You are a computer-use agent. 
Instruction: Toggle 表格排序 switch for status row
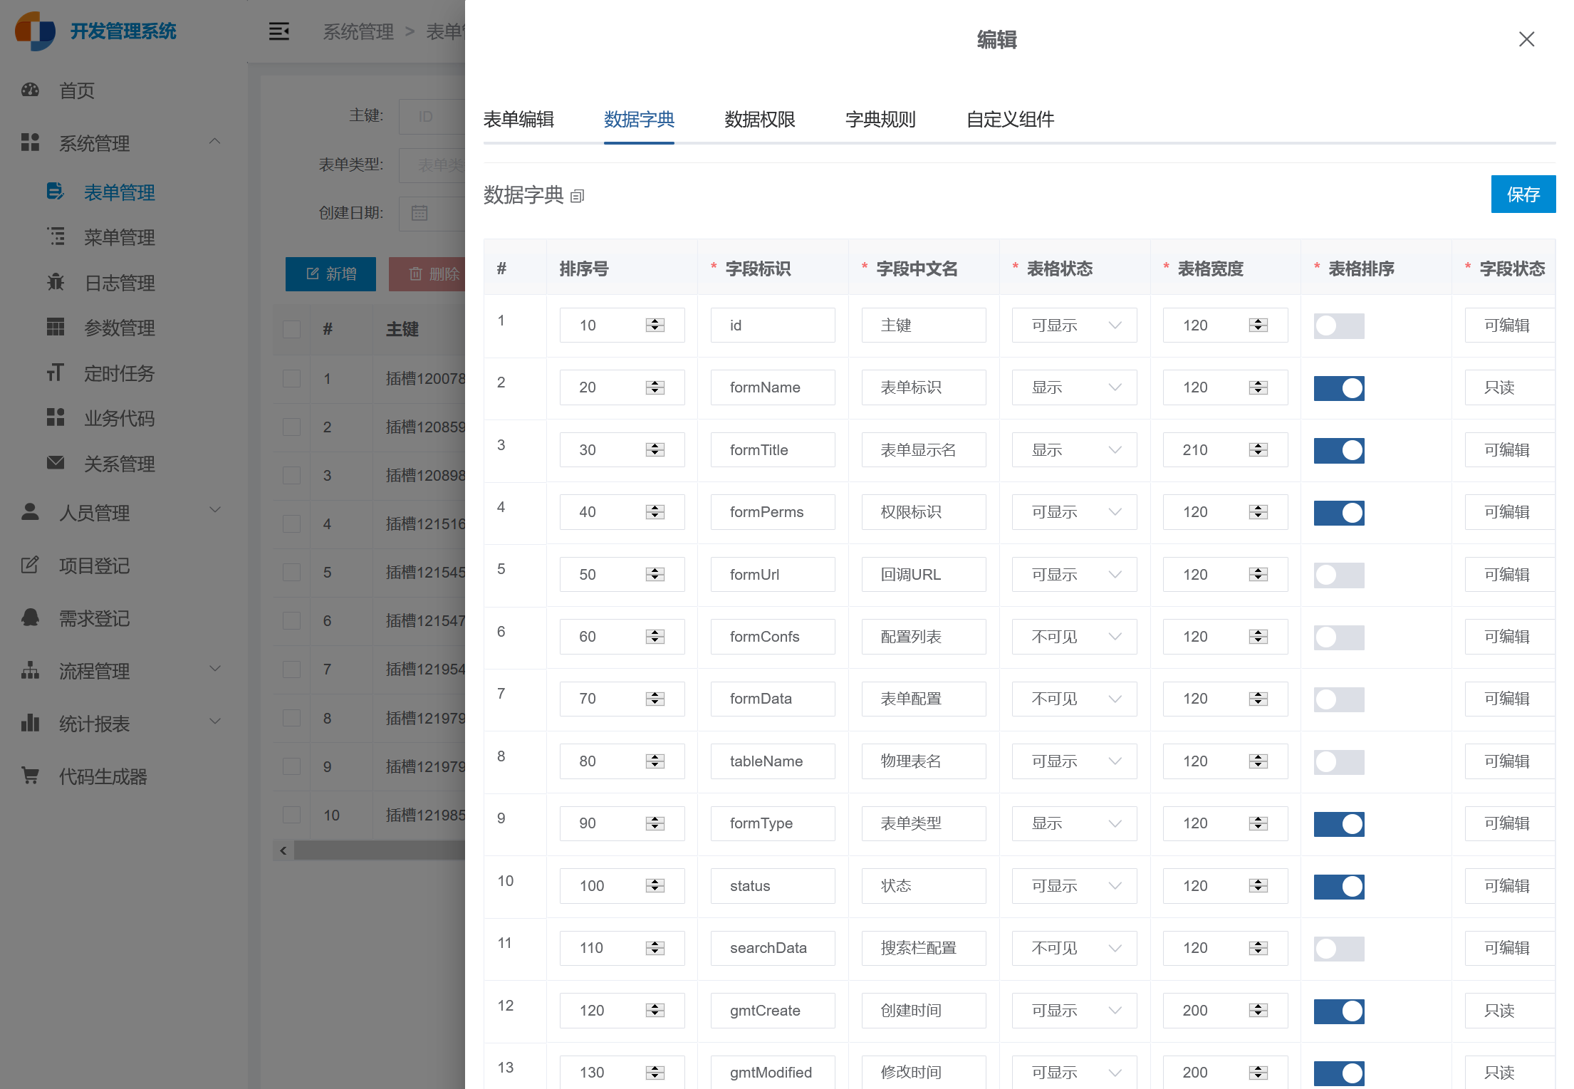(x=1338, y=886)
